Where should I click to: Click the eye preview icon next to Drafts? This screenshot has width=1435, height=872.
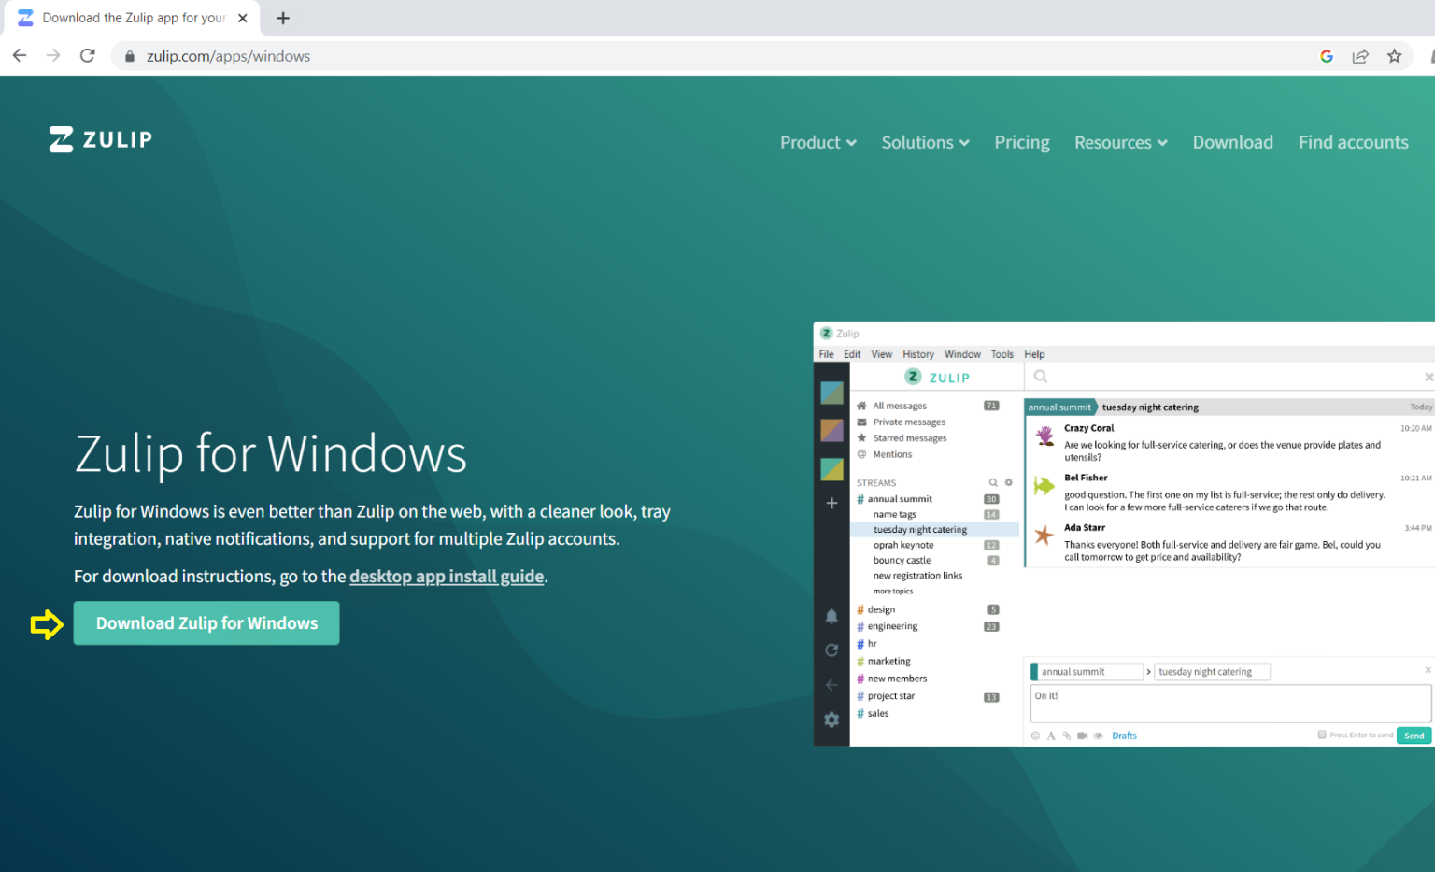point(1098,736)
